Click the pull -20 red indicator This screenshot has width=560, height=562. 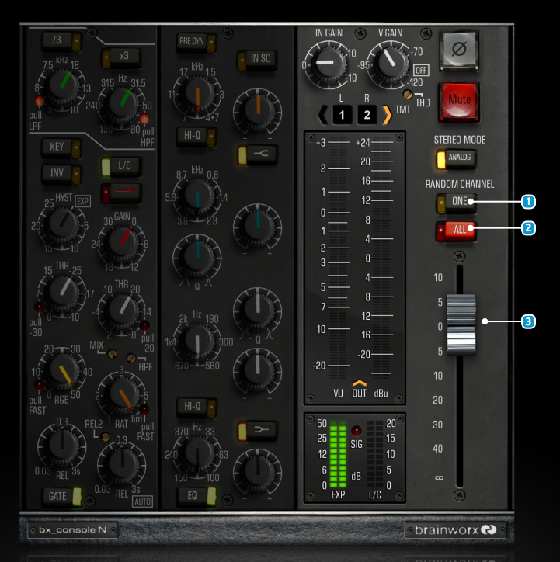point(144,325)
